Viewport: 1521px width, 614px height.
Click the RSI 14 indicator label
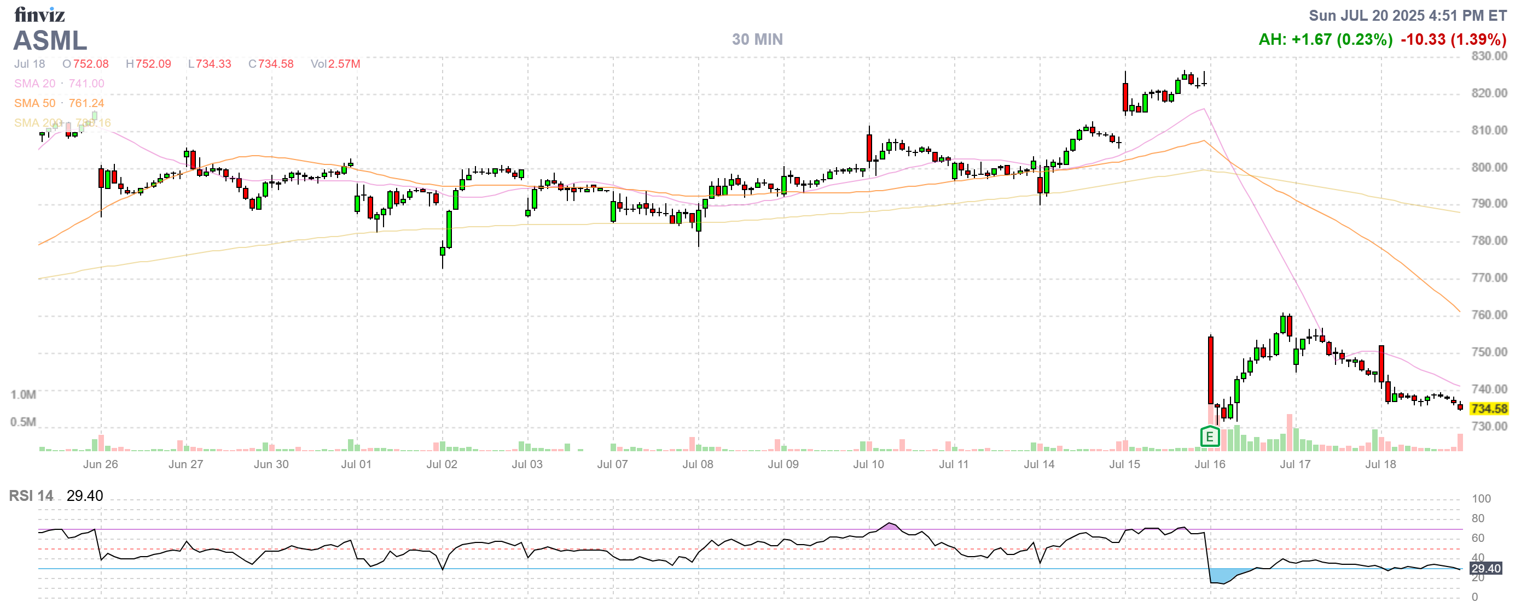[31, 495]
